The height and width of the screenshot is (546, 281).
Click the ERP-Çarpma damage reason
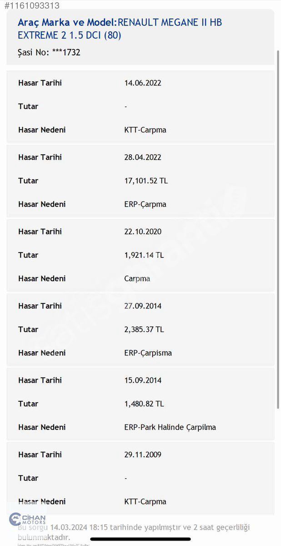(x=145, y=204)
